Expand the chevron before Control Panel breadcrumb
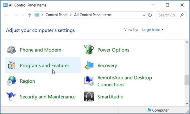This screenshot has width=190, height=114. [42, 15]
